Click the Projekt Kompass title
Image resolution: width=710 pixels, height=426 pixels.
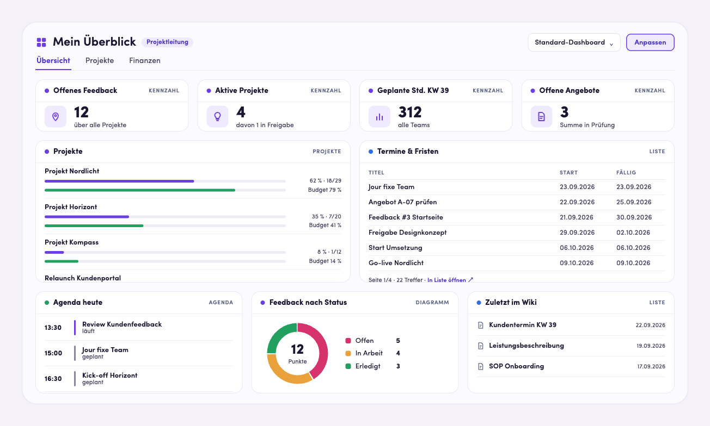pyautogui.click(x=72, y=242)
